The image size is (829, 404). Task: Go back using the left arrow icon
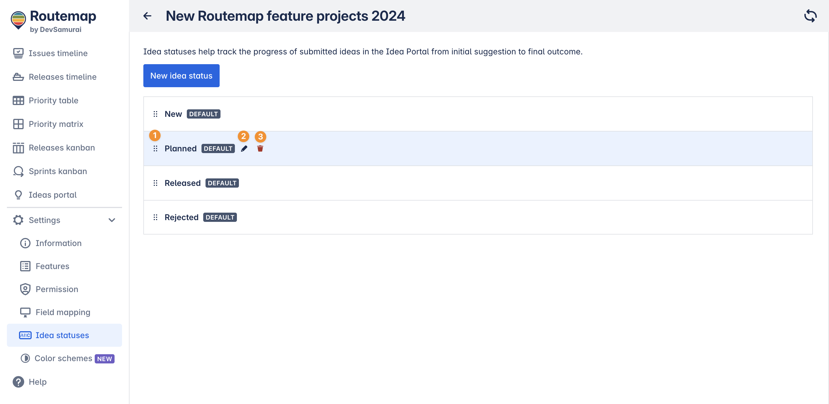click(x=147, y=16)
